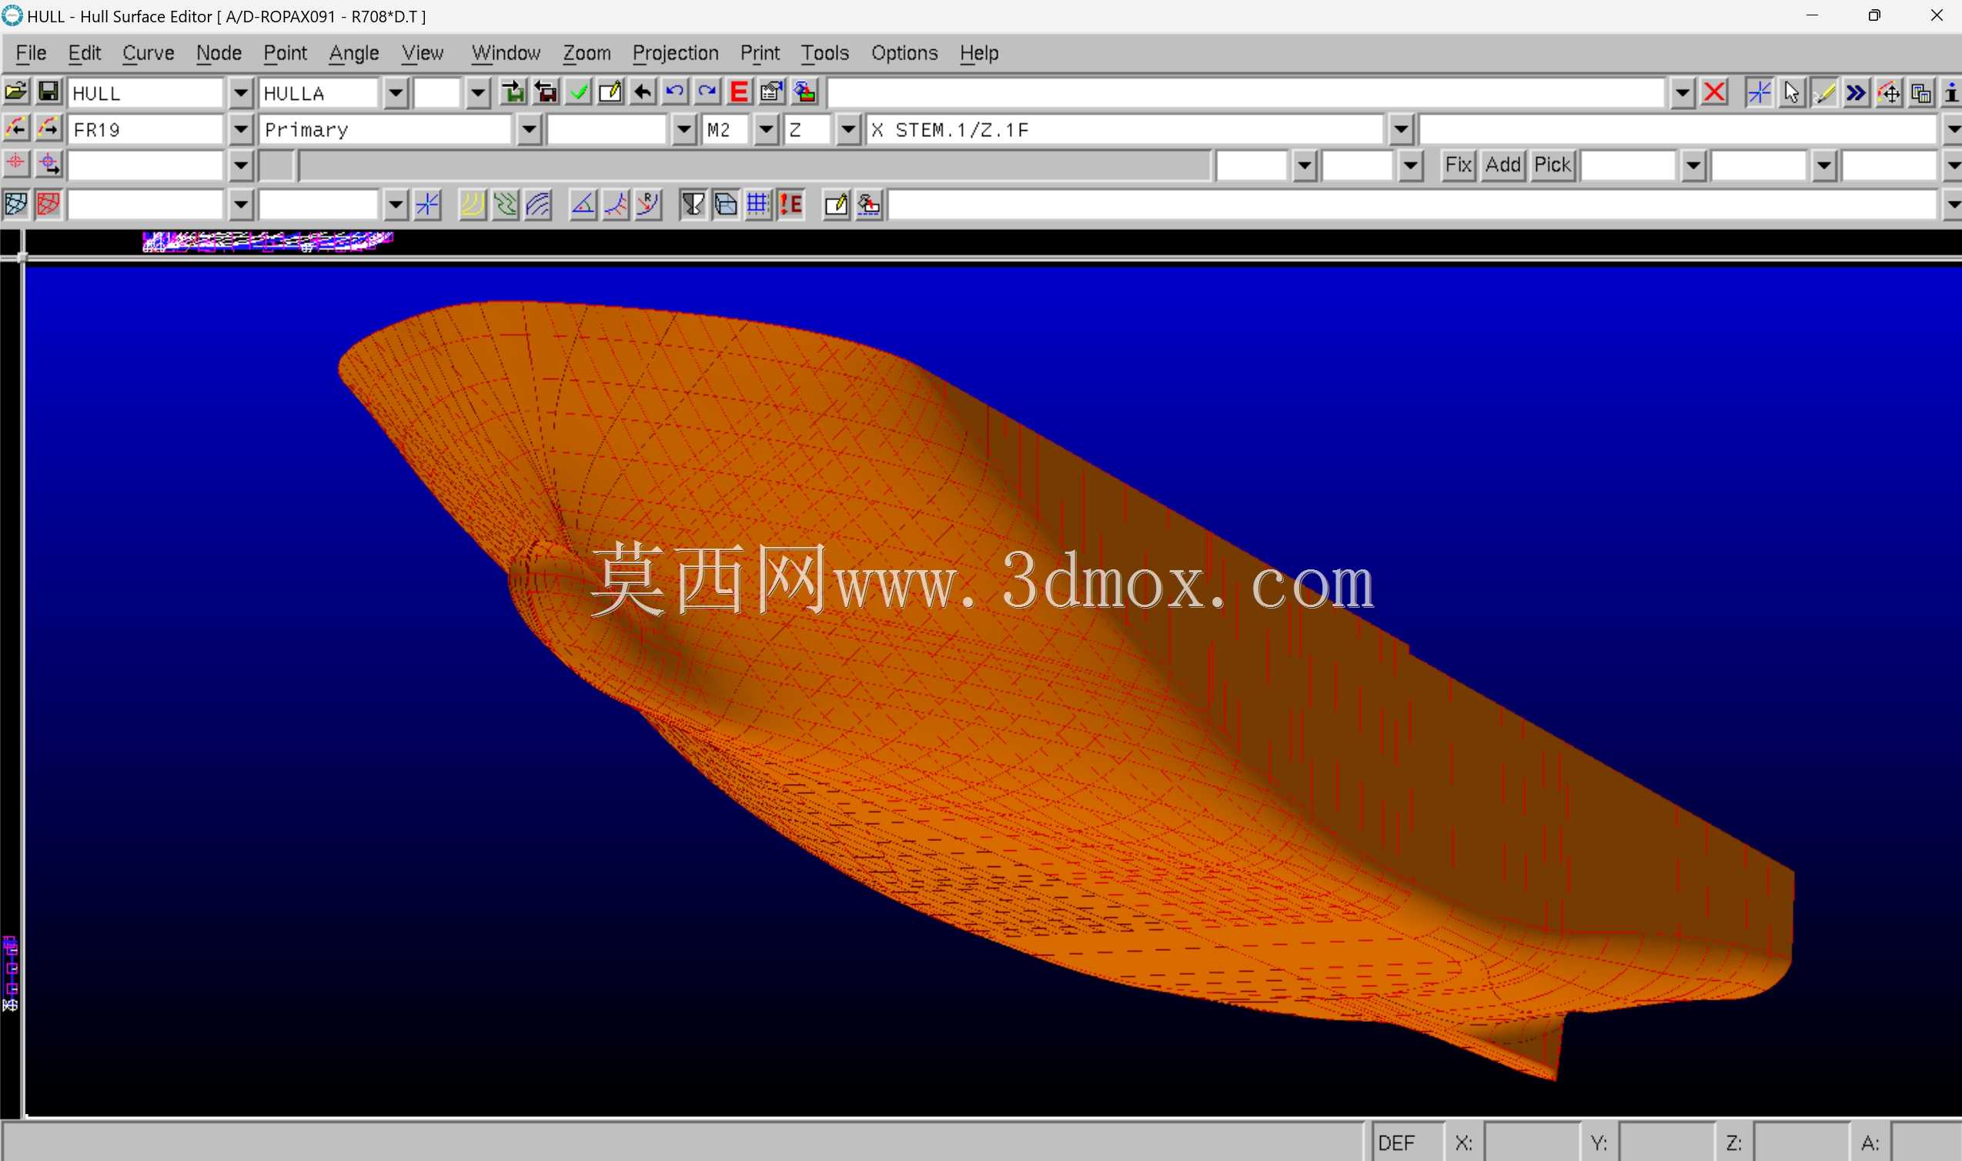Image resolution: width=1962 pixels, height=1161 pixels.
Task: Click the blue crosshair with arrow icon
Action: pyautogui.click(x=48, y=165)
